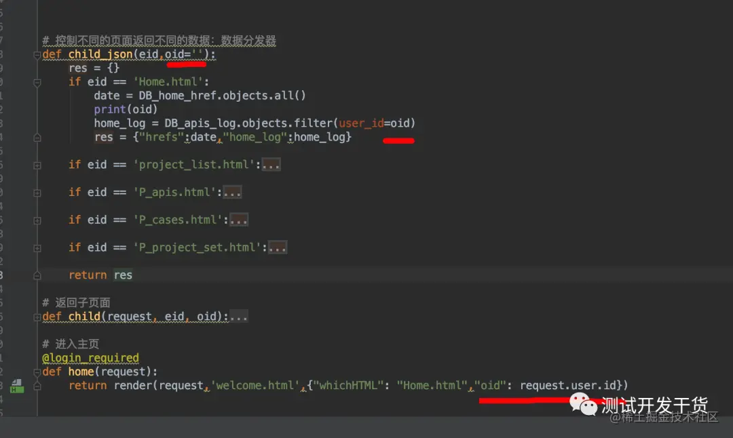Expand the 'P_cases.html' if block gutter marker

[x=37, y=220]
